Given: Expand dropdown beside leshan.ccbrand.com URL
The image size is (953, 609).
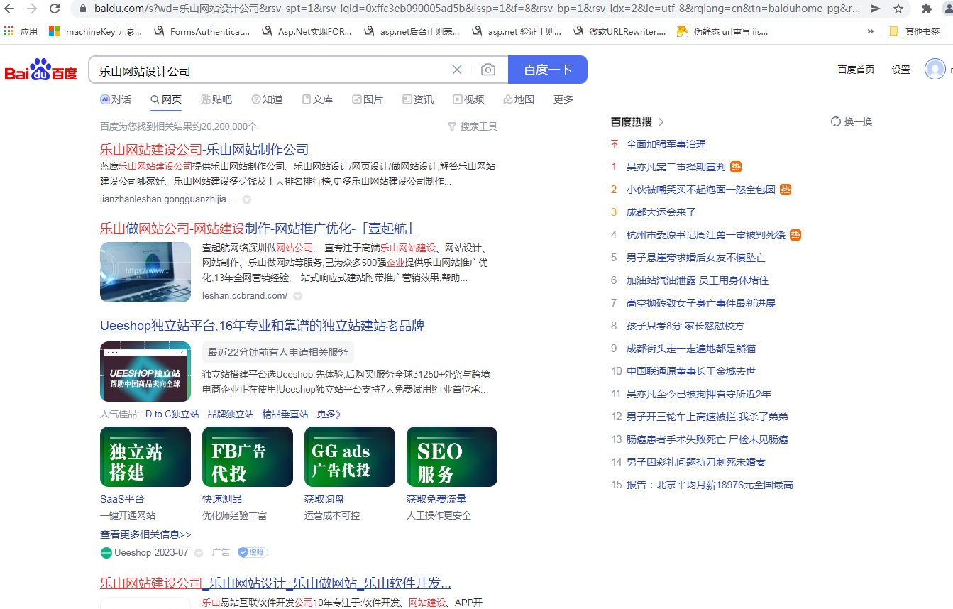Looking at the screenshot, I should pyautogui.click(x=298, y=296).
